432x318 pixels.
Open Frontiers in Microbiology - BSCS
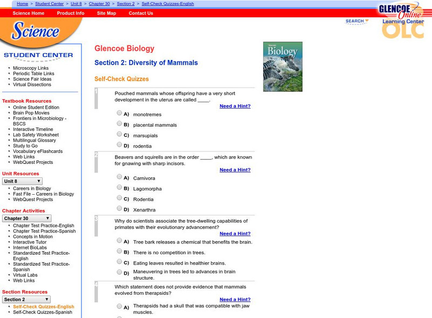(39, 121)
